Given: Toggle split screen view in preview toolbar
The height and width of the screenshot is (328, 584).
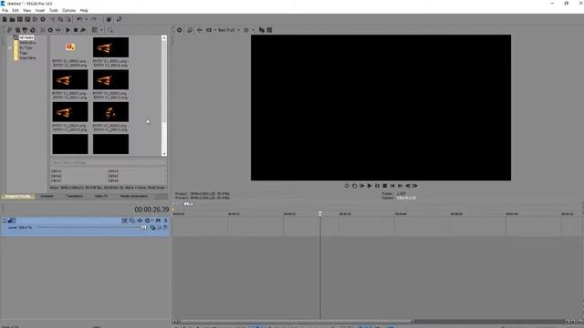Looking at the screenshot, I should (x=209, y=30).
